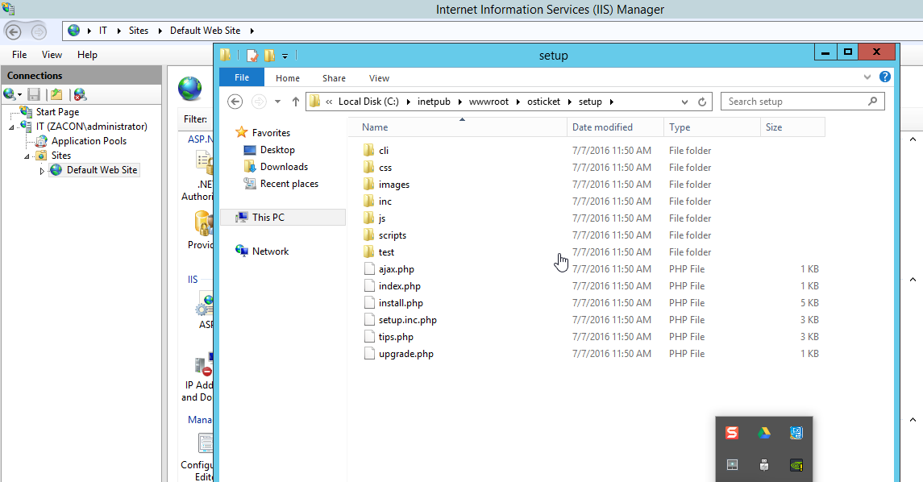Collapse the Sites tree node
Viewport: 923px width, 482px height.
pyautogui.click(x=27, y=156)
